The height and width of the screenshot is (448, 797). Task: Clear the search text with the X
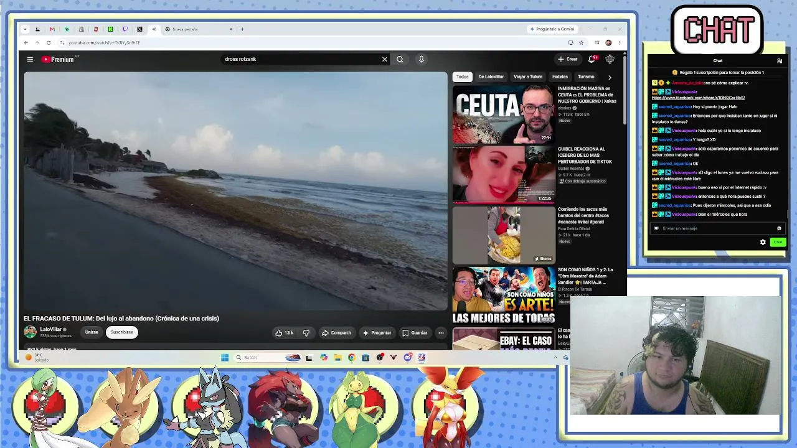point(384,59)
